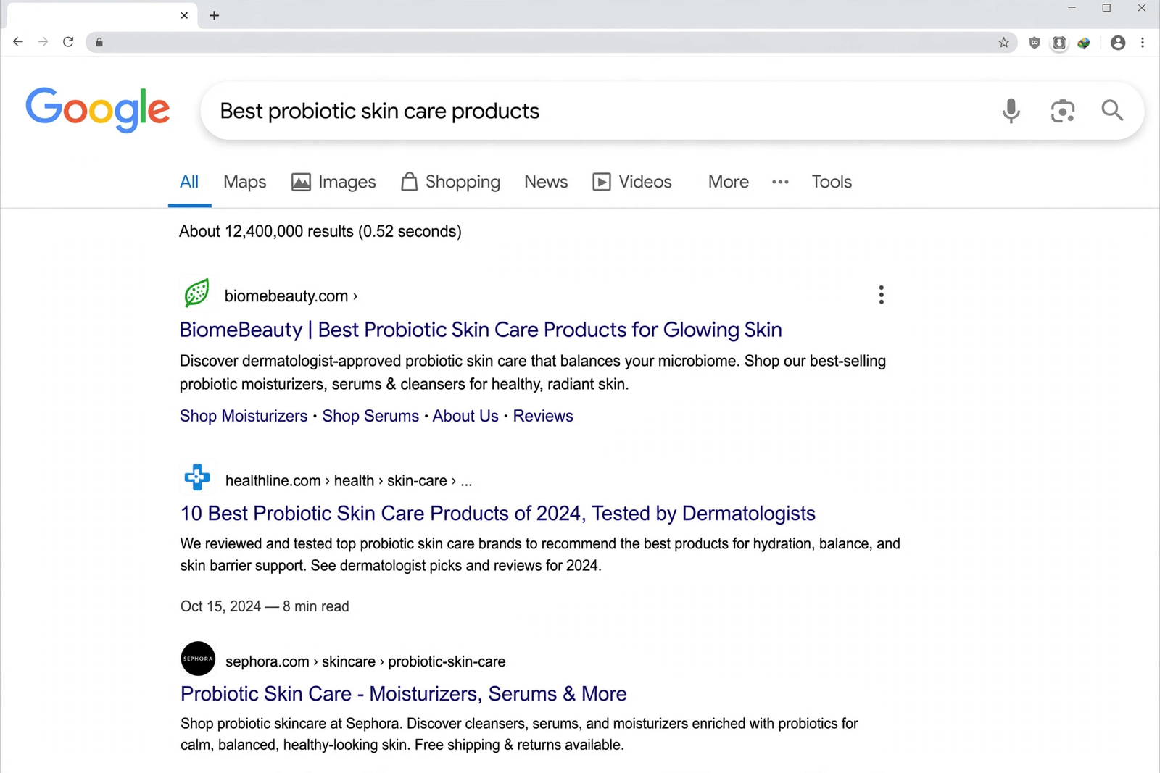The height and width of the screenshot is (773, 1160).
Task: Click the browser forward arrow
Action: [x=43, y=42]
